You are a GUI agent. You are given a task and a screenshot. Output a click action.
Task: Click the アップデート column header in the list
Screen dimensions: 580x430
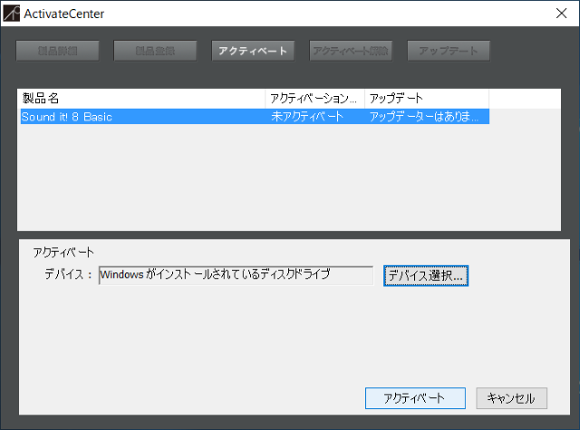(x=427, y=99)
